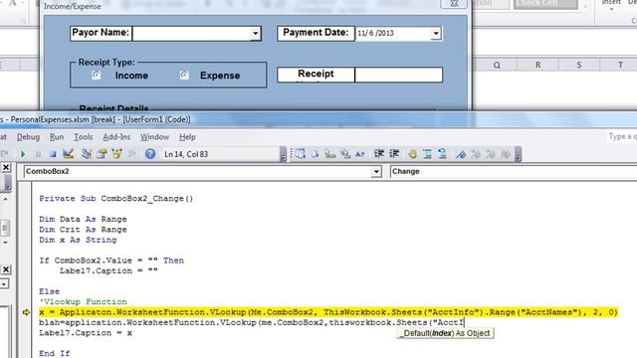This screenshot has height=358, width=637.
Task: Open the Debug menu
Action: point(28,137)
